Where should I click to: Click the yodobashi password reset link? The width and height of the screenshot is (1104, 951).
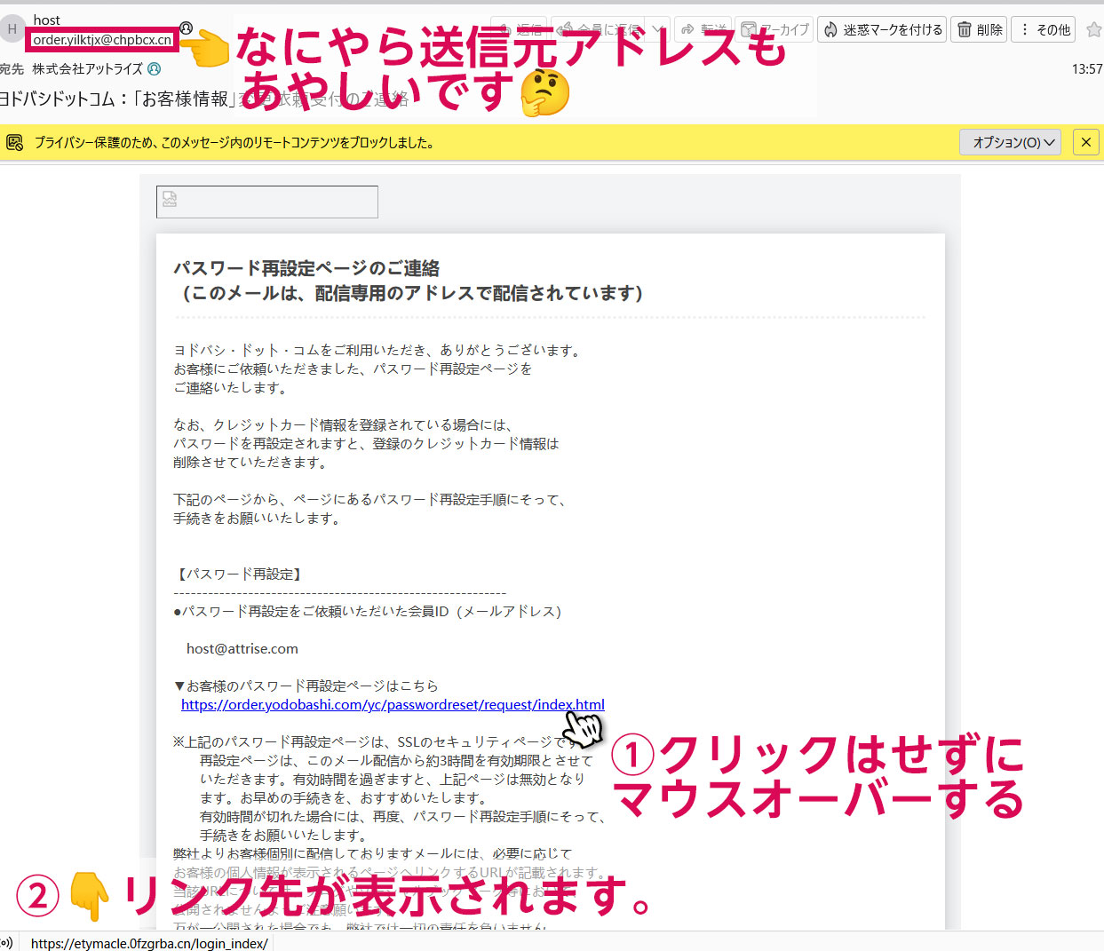pyautogui.click(x=392, y=705)
